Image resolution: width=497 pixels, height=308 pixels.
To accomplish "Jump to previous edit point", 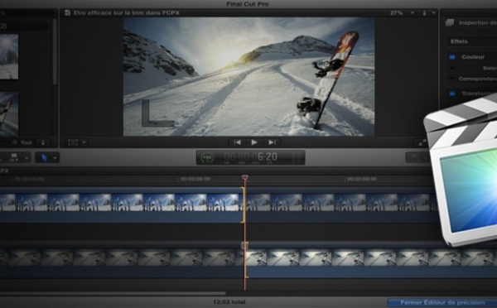I will coord(237,142).
